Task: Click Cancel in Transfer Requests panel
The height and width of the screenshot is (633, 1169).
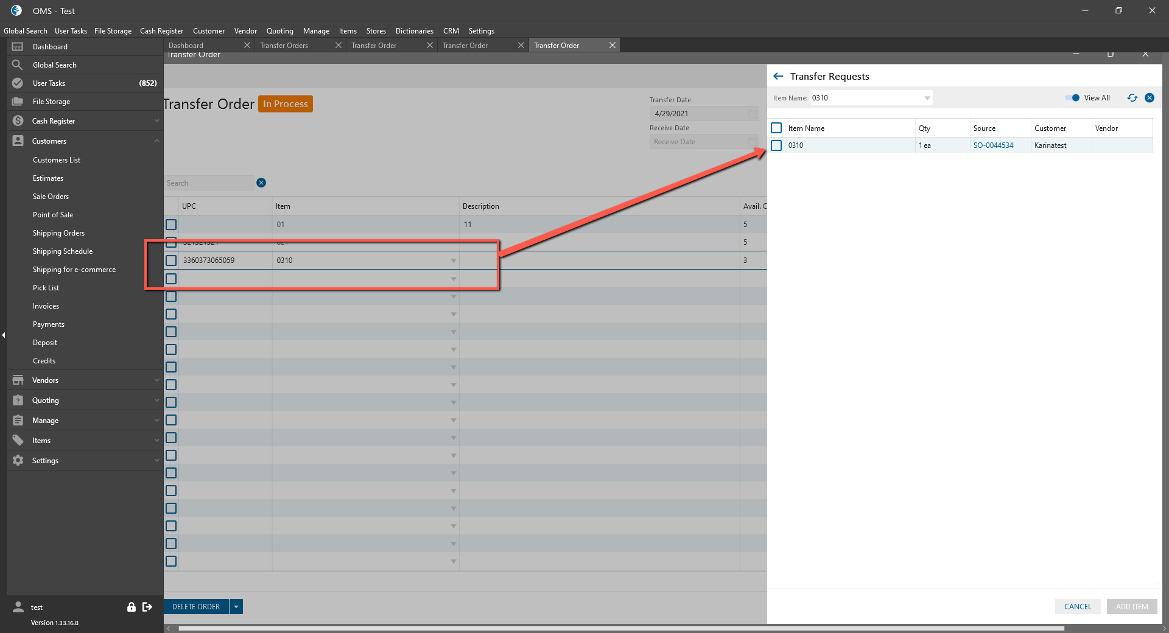Action: pyautogui.click(x=1078, y=607)
